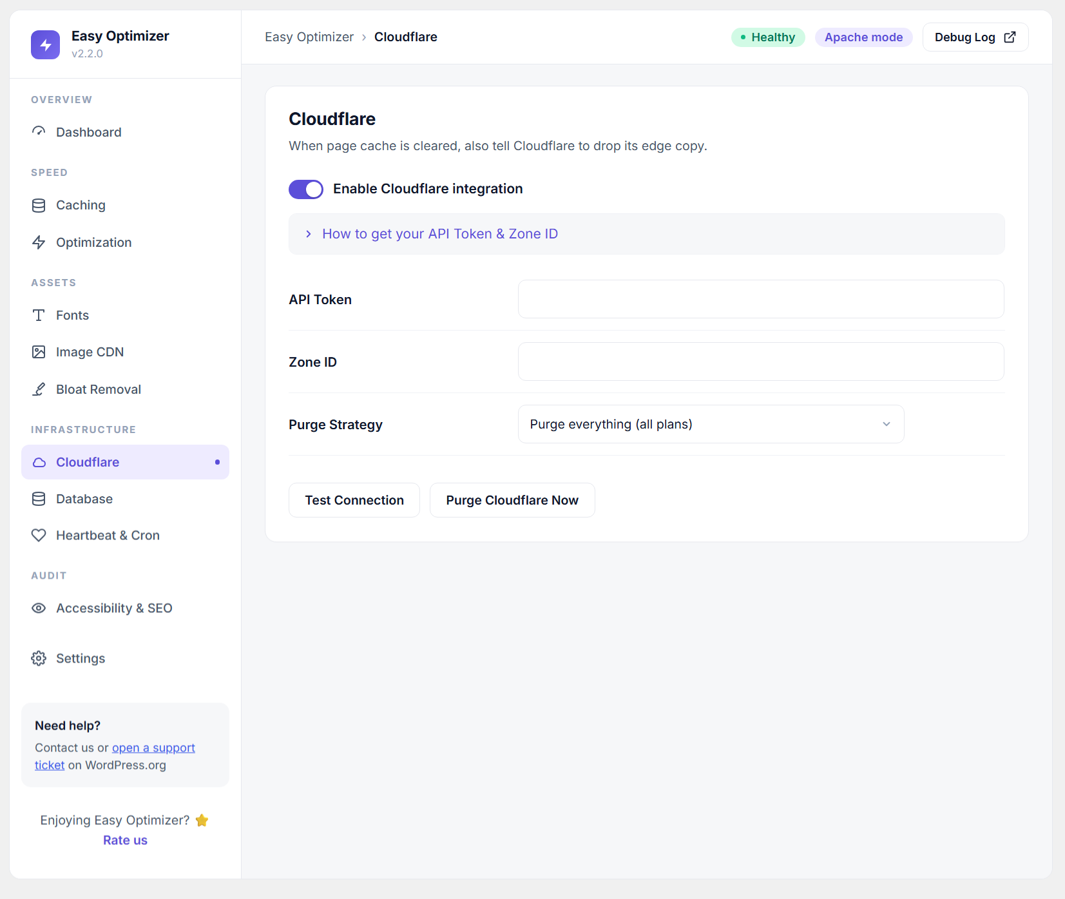Click Purge Cloudflare Now button
This screenshot has height=899, width=1065.
click(x=512, y=500)
